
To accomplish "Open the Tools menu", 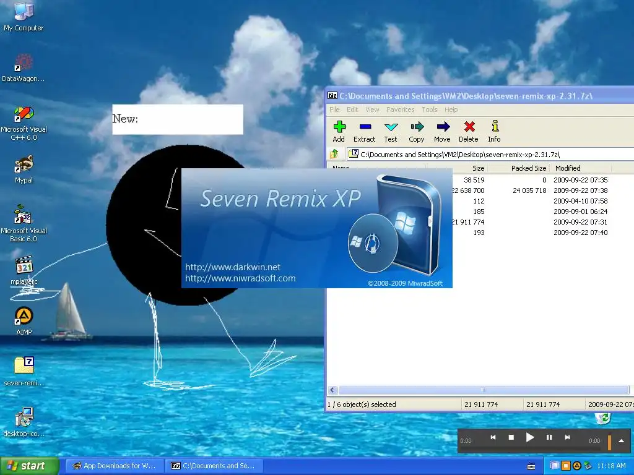I will click(430, 109).
